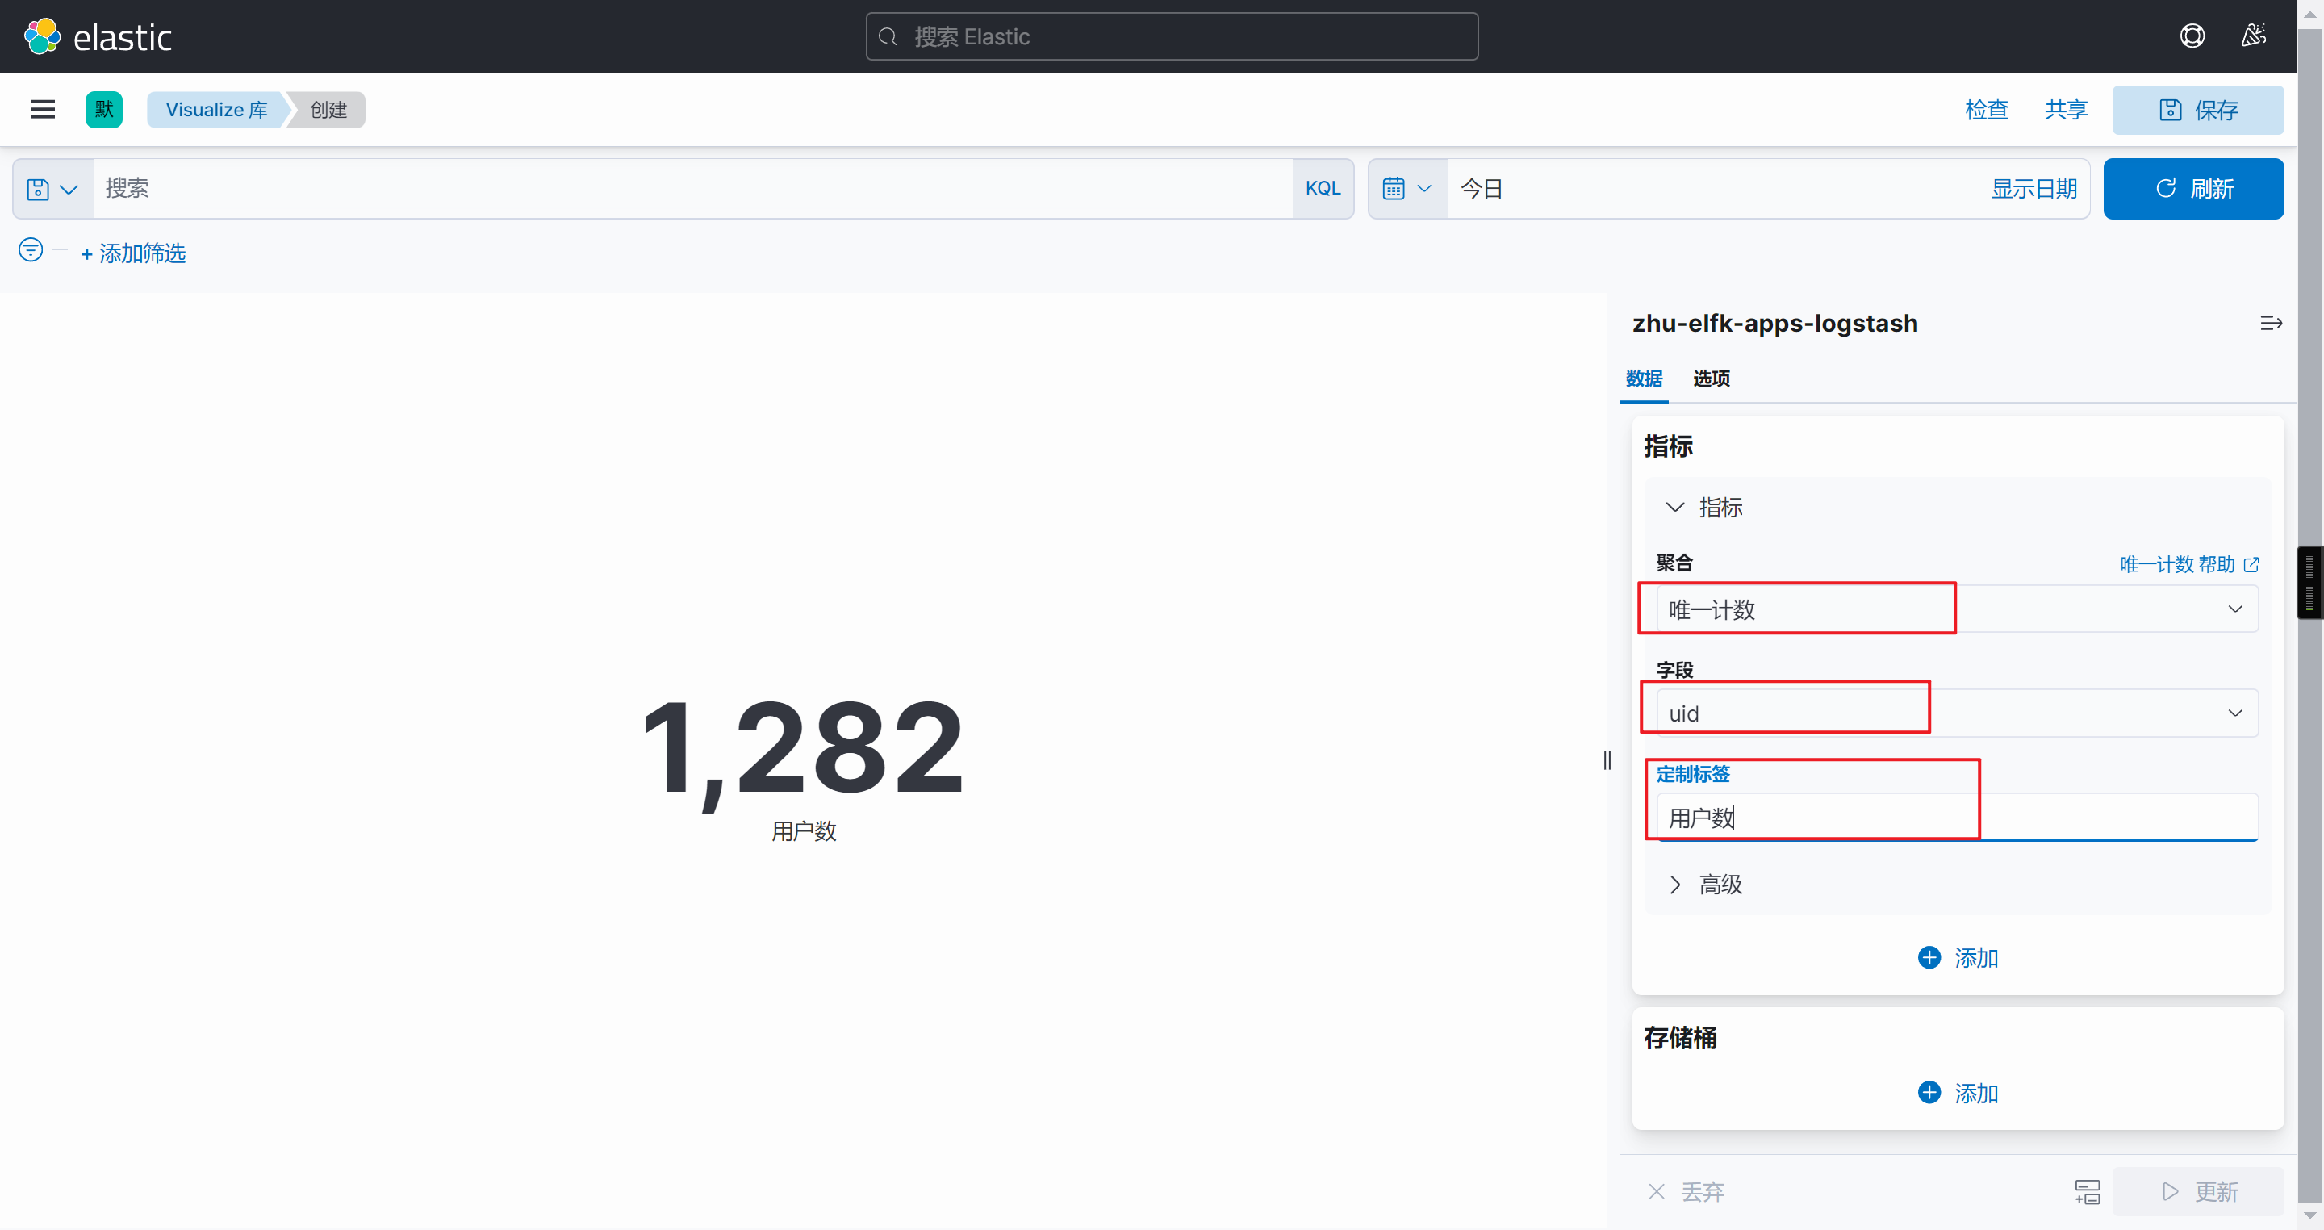Click the green 默 space avatar
The height and width of the screenshot is (1230, 2324).
[104, 109]
